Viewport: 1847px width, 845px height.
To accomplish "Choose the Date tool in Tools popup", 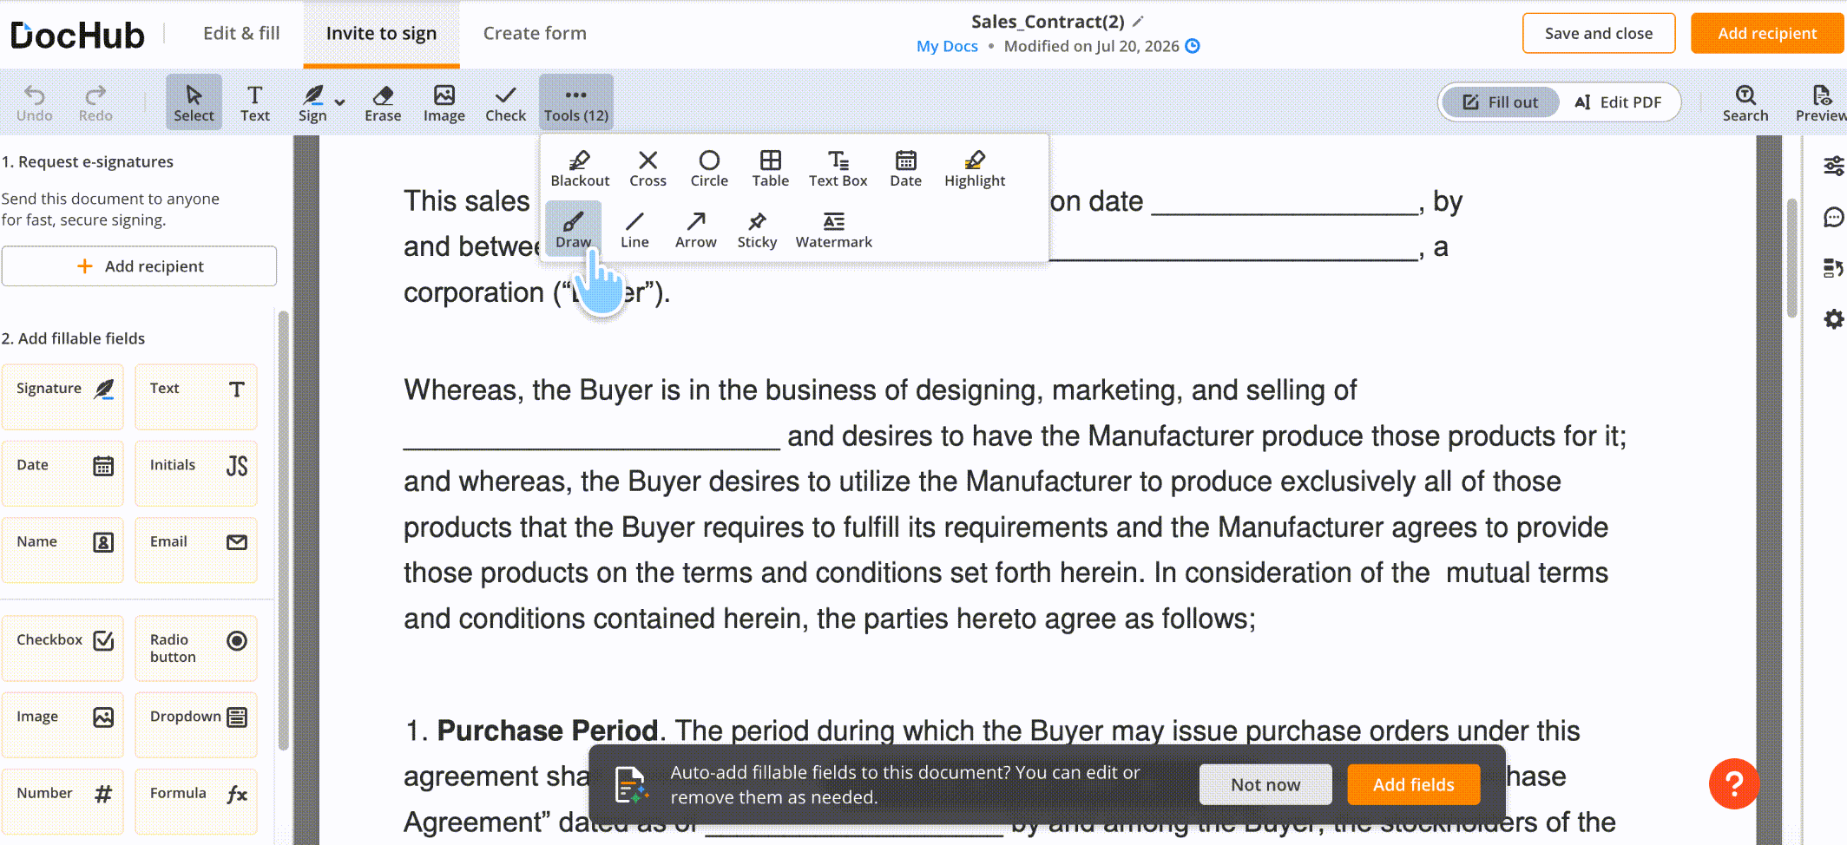I will 905,168.
